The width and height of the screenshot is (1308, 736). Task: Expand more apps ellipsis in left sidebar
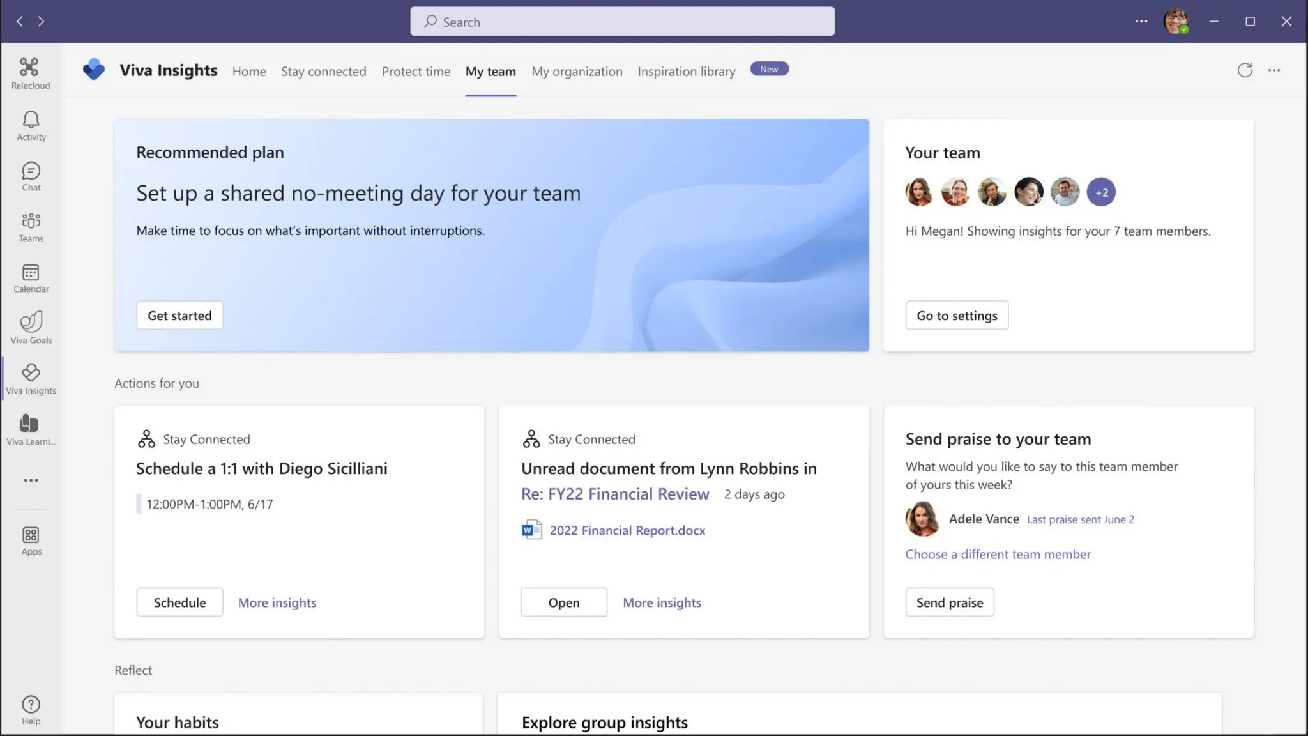tap(31, 480)
